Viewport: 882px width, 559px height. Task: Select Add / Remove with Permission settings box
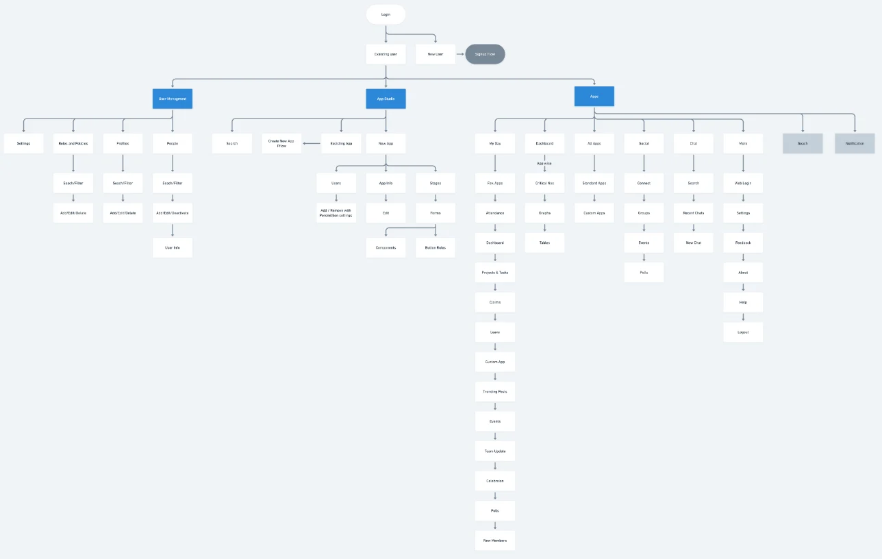click(x=336, y=213)
